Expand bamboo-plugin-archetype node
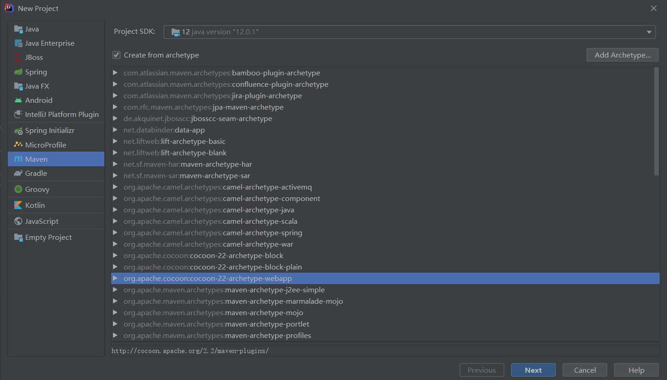The image size is (667, 380). pos(115,73)
